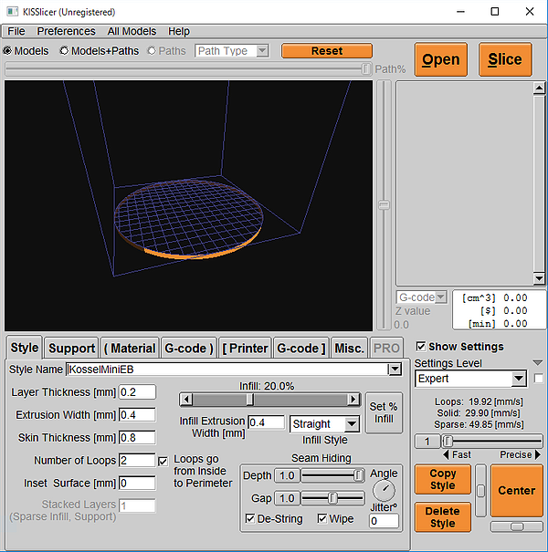Viewport: 548px width, 552px height.
Task: Click the Style Name text field
Action: [x=227, y=370]
